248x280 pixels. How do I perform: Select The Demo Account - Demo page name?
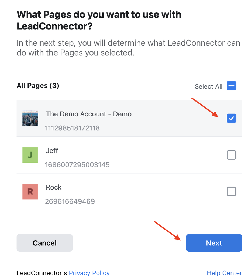[89, 114]
